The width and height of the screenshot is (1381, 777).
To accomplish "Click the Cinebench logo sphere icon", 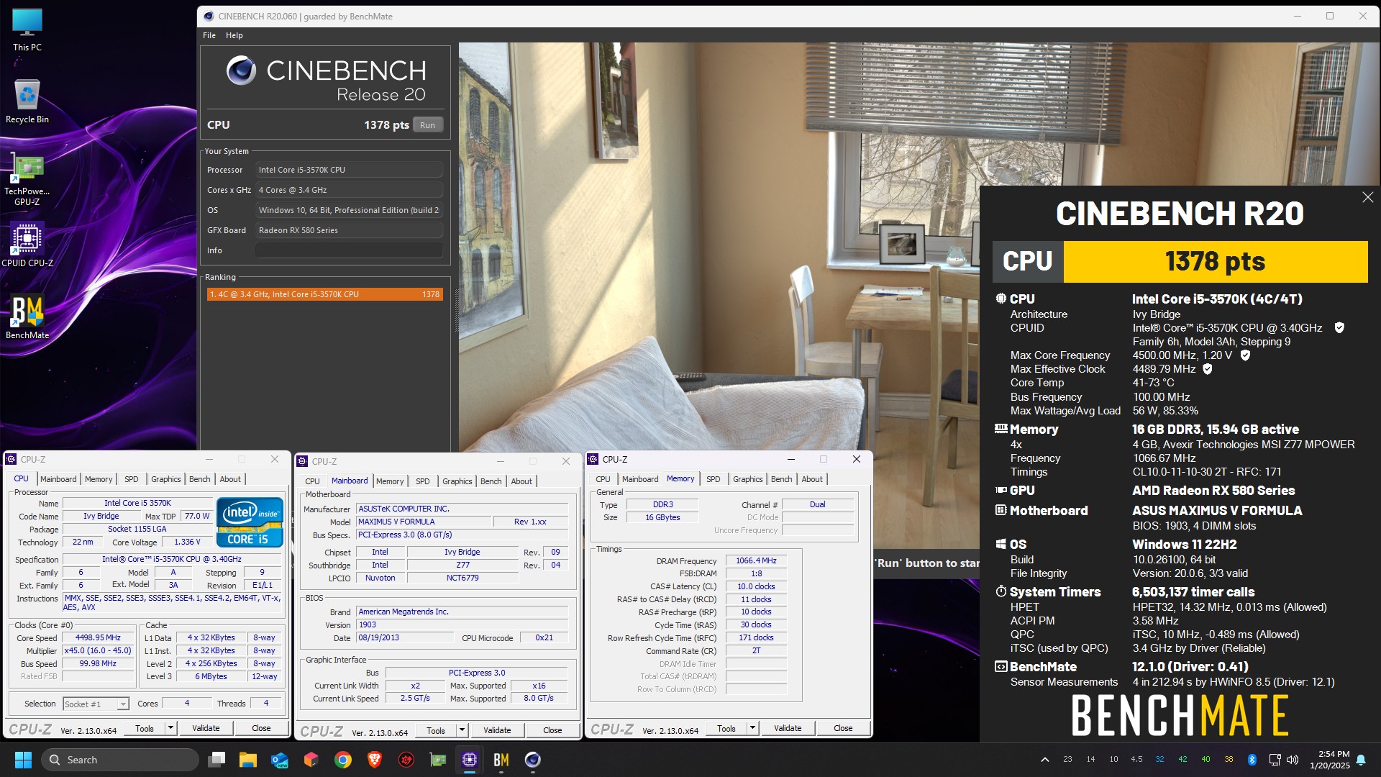I will point(241,70).
